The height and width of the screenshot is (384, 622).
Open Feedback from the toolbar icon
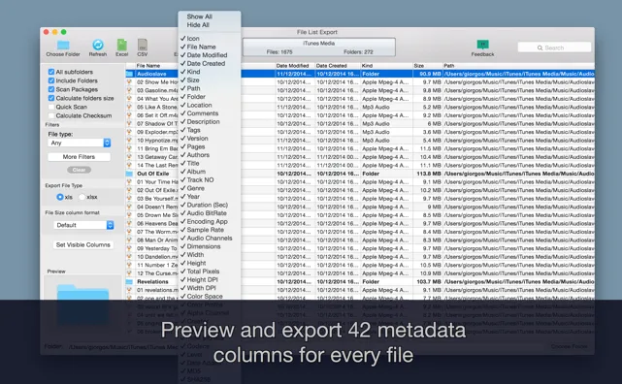tap(482, 45)
